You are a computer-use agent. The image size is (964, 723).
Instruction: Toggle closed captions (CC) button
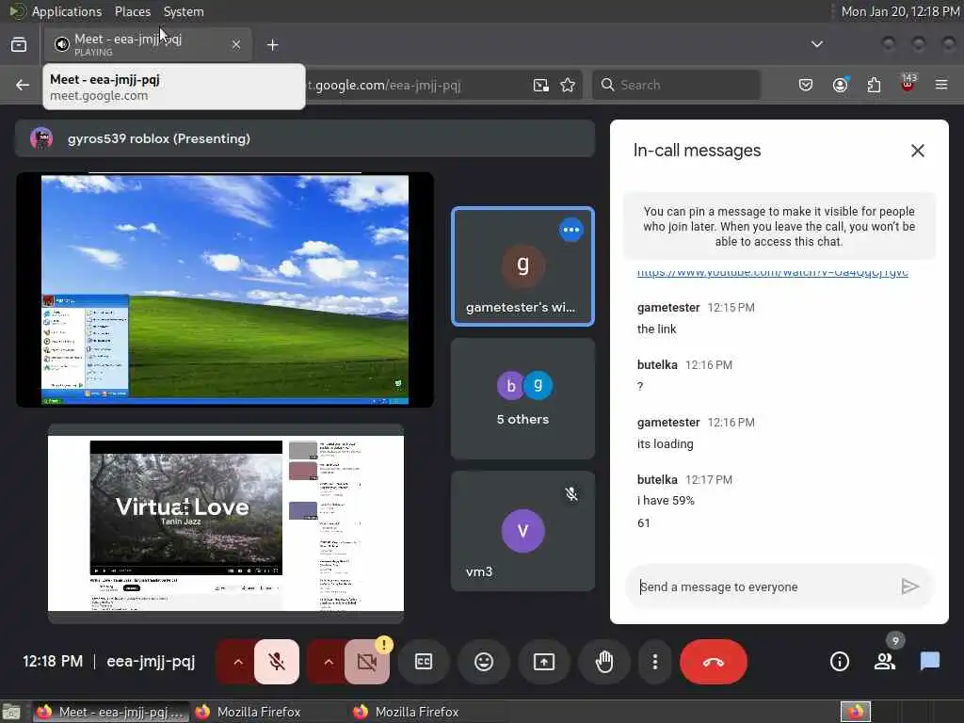pyautogui.click(x=424, y=662)
